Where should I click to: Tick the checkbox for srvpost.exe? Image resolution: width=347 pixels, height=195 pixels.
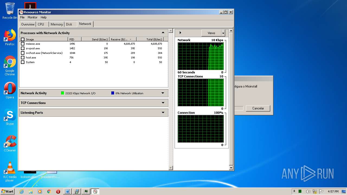point(23,48)
